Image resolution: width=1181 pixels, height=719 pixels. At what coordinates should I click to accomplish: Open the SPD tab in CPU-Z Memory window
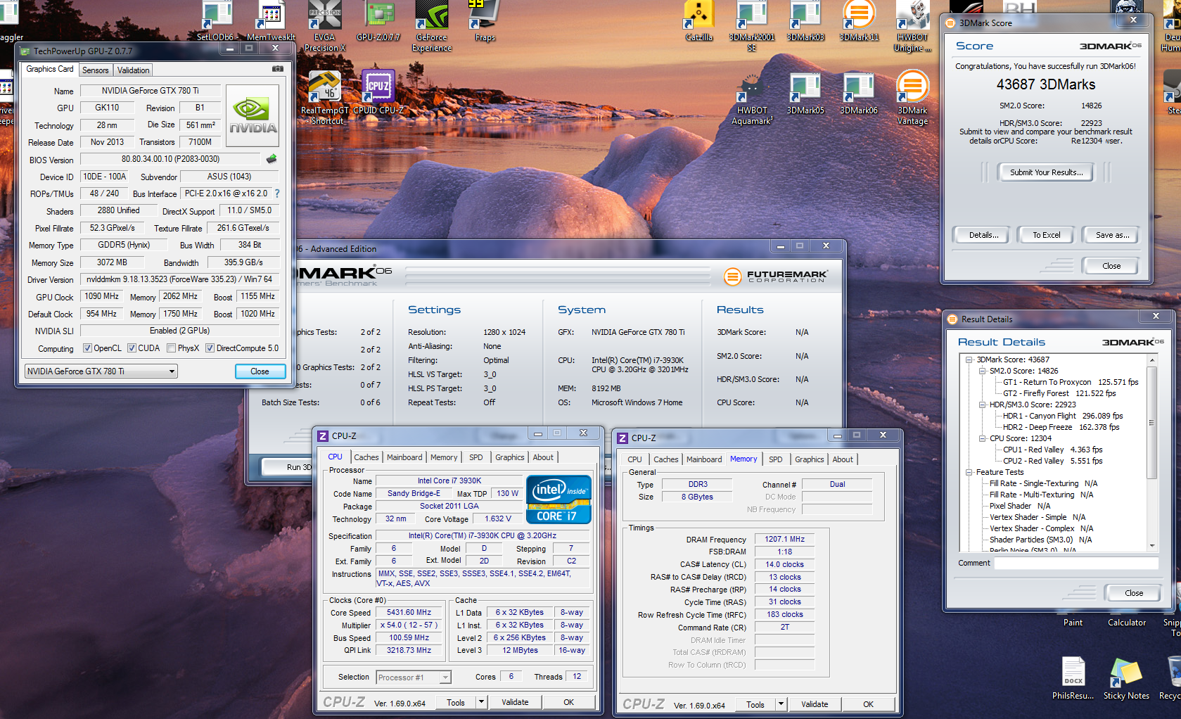775,459
